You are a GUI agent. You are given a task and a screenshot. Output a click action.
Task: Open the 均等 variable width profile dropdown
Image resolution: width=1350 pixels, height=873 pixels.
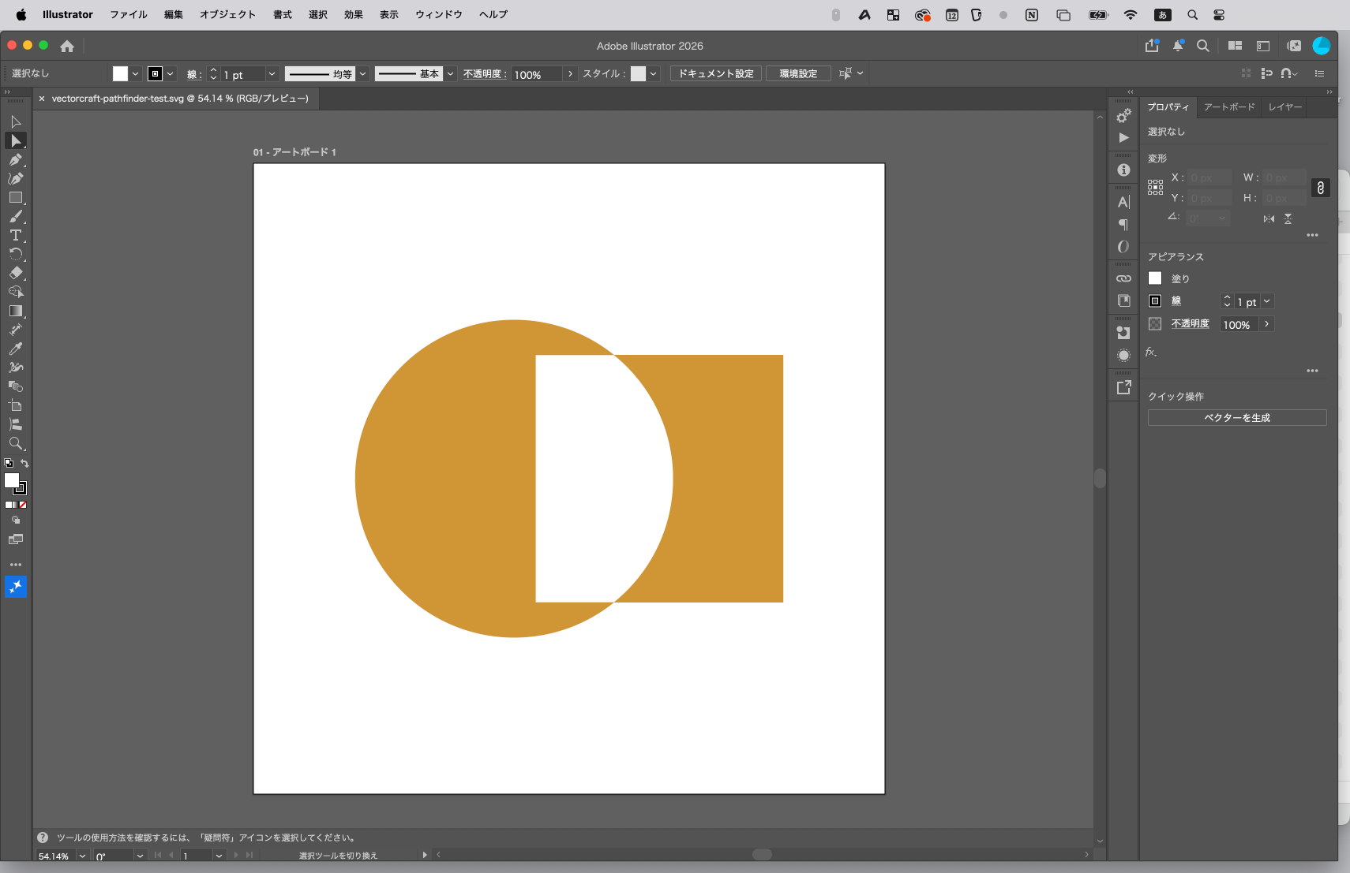pos(362,73)
